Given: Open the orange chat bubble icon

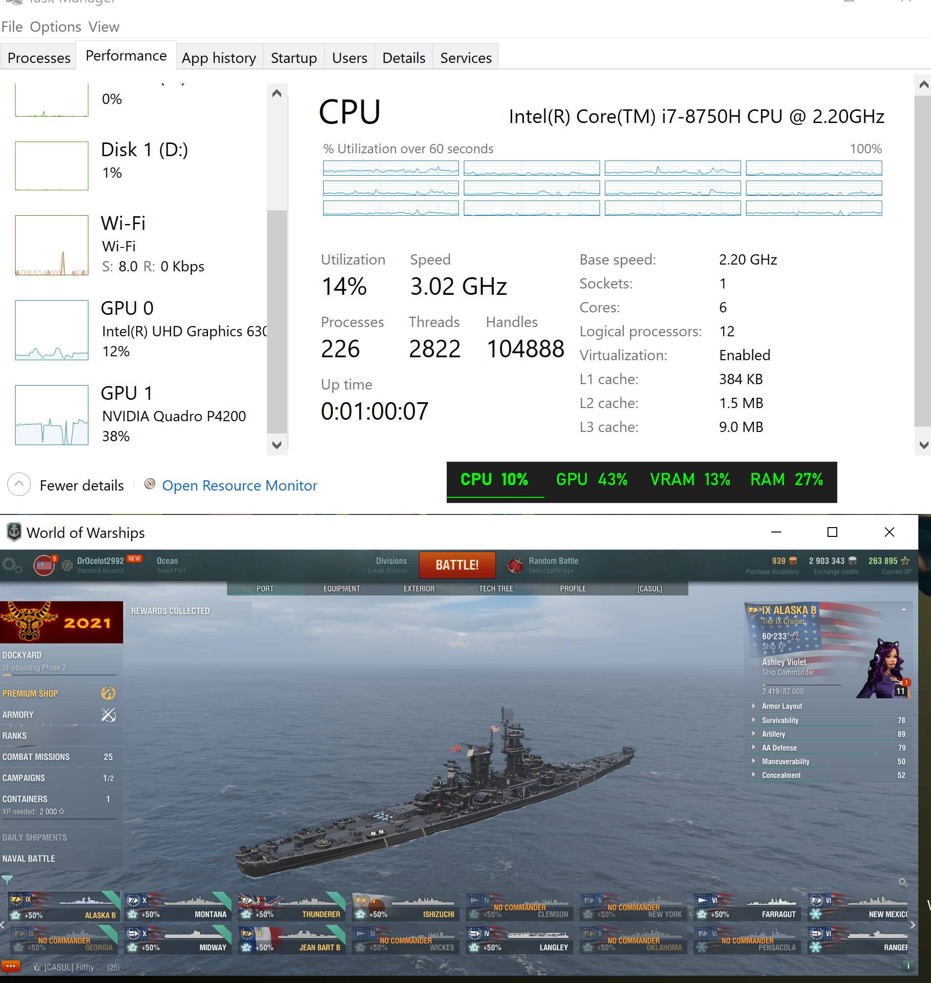Looking at the screenshot, I should pos(11,966).
